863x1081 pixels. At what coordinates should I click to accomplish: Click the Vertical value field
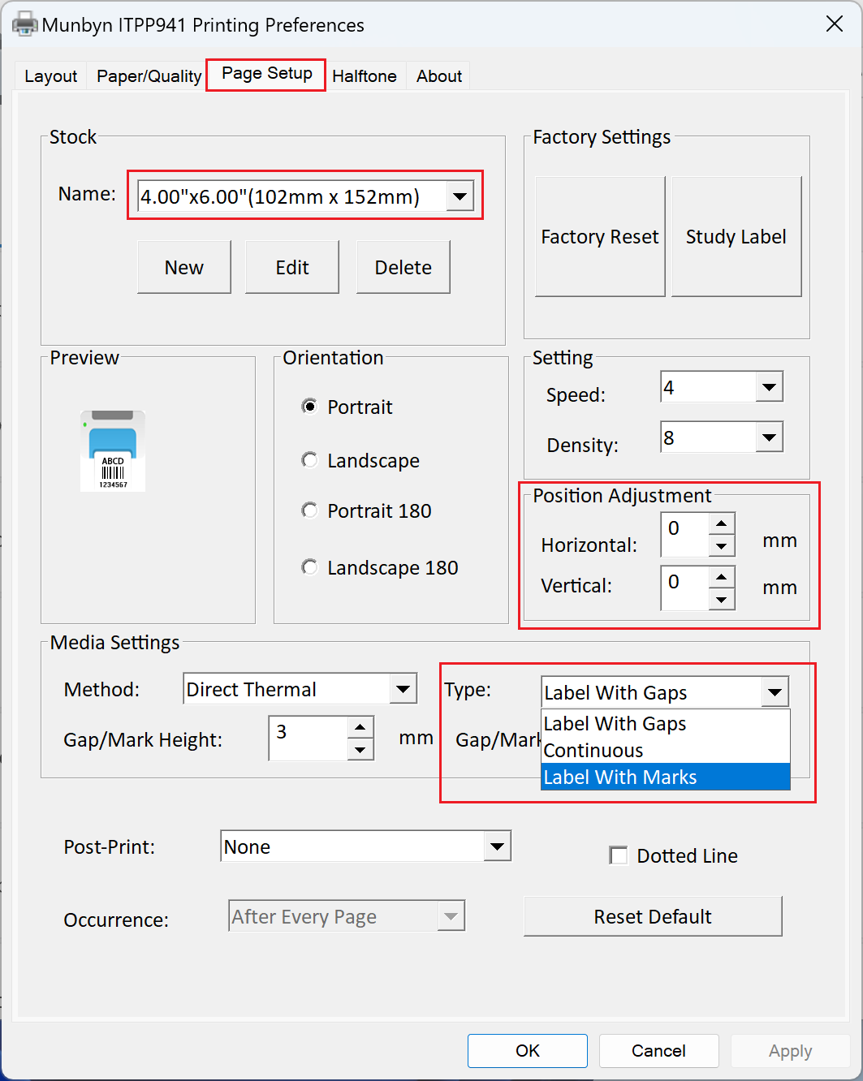685,588
